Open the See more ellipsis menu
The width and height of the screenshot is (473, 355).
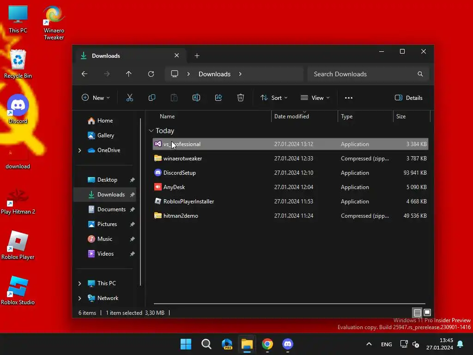tap(348, 98)
